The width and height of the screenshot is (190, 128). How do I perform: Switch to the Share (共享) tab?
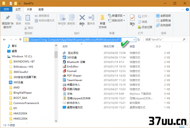[29, 9]
